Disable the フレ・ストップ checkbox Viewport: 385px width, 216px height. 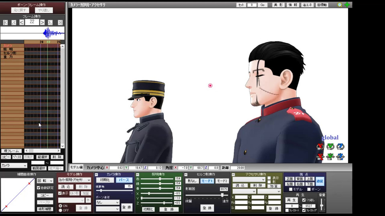pyautogui.click(x=304, y=210)
